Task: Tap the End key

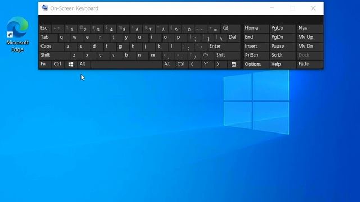Action: (x=256, y=38)
